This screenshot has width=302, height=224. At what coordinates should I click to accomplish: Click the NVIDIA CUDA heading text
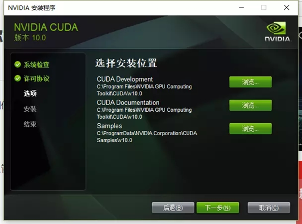point(46,27)
